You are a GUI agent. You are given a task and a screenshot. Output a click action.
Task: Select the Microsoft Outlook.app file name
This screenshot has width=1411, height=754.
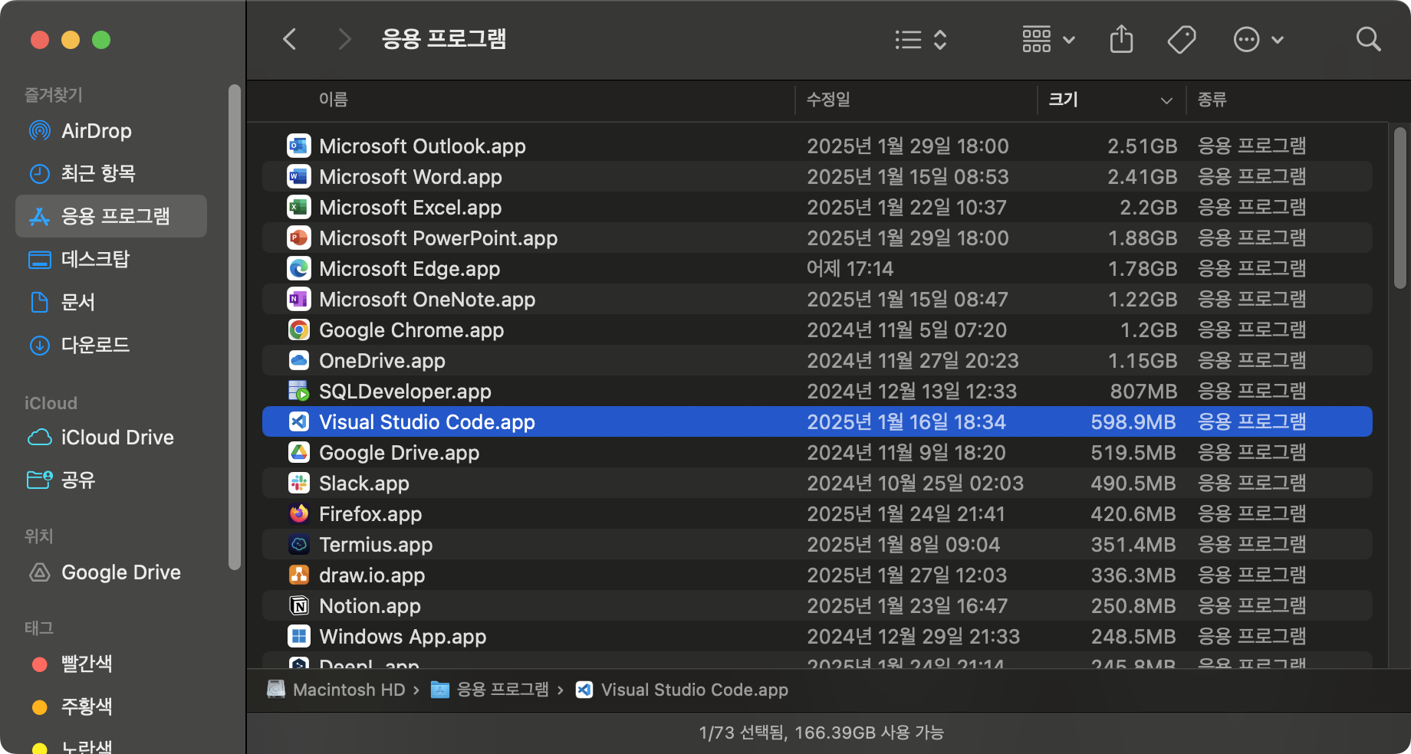click(x=423, y=146)
